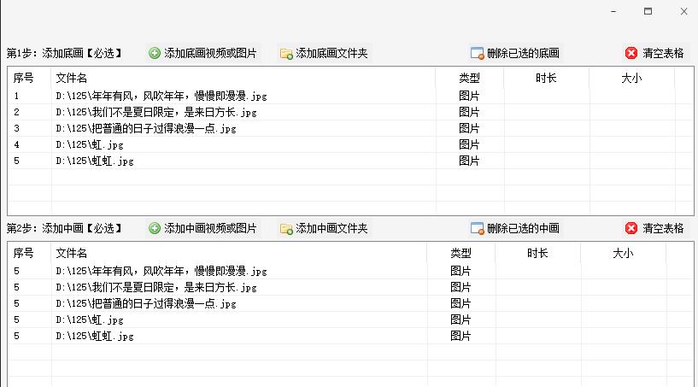Screen dimensions: 698x387
Task: Click red X icon of step 2 清空表格
Action: [x=631, y=228]
